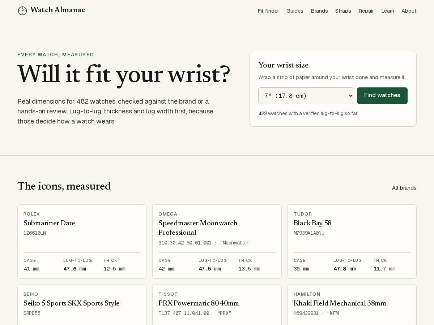Select reference T137.407.11.041.00
The image size is (434, 325).
tap(184, 313)
